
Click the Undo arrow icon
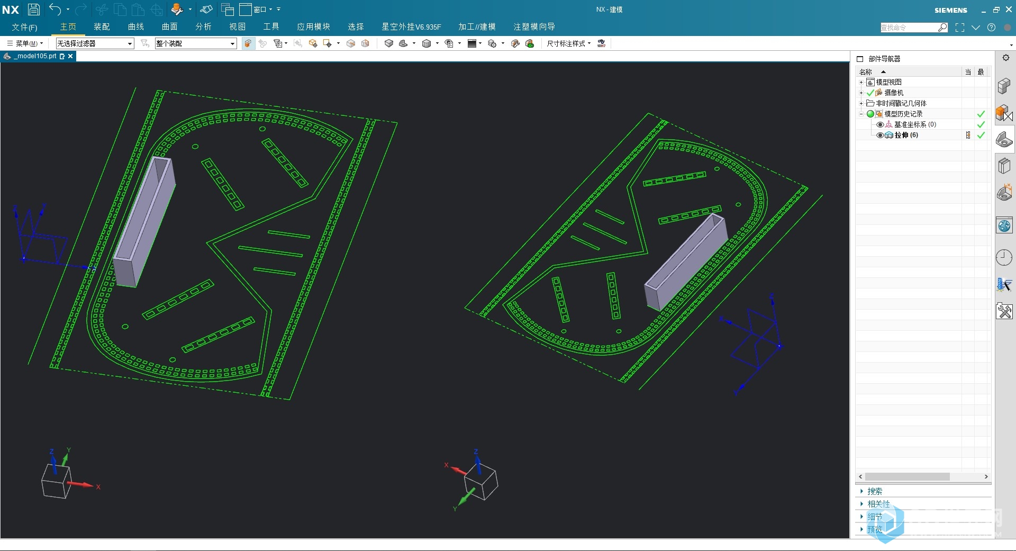click(55, 9)
